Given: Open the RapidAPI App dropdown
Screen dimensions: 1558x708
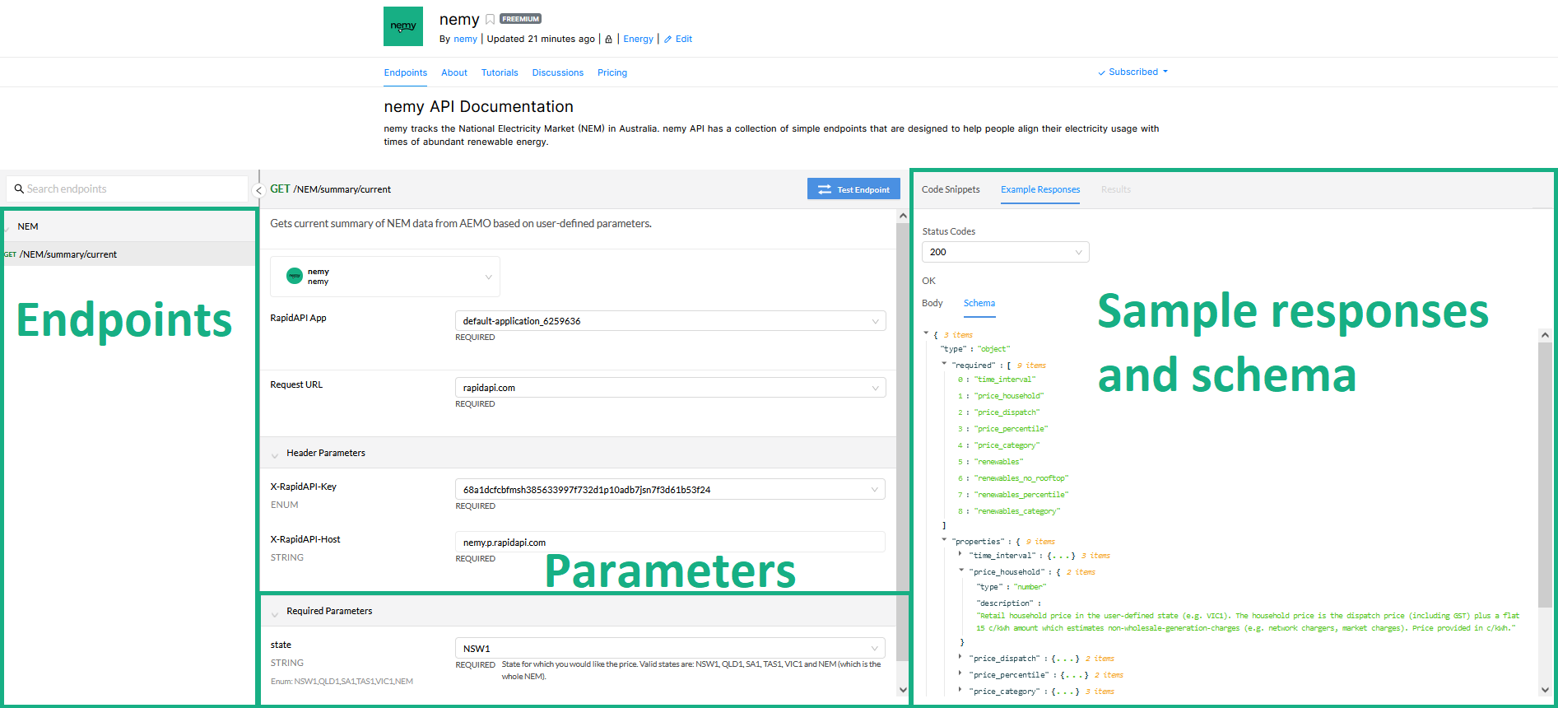Looking at the screenshot, I should pos(671,321).
